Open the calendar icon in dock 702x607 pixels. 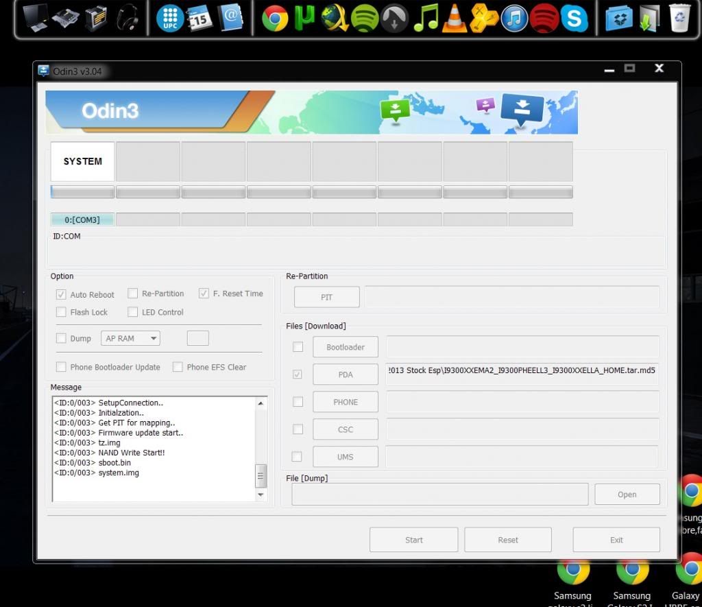pyautogui.click(x=199, y=18)
